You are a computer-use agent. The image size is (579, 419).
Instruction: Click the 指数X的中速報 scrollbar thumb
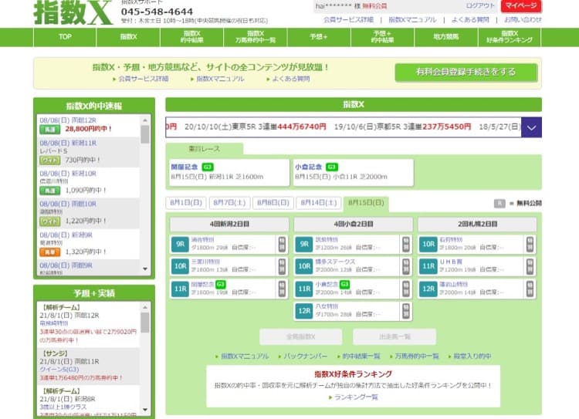pyautogui.click(x=145, y=134)
